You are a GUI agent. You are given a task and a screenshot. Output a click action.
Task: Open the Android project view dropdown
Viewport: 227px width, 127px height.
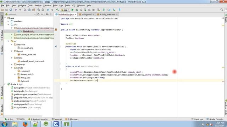pos(21,14)
